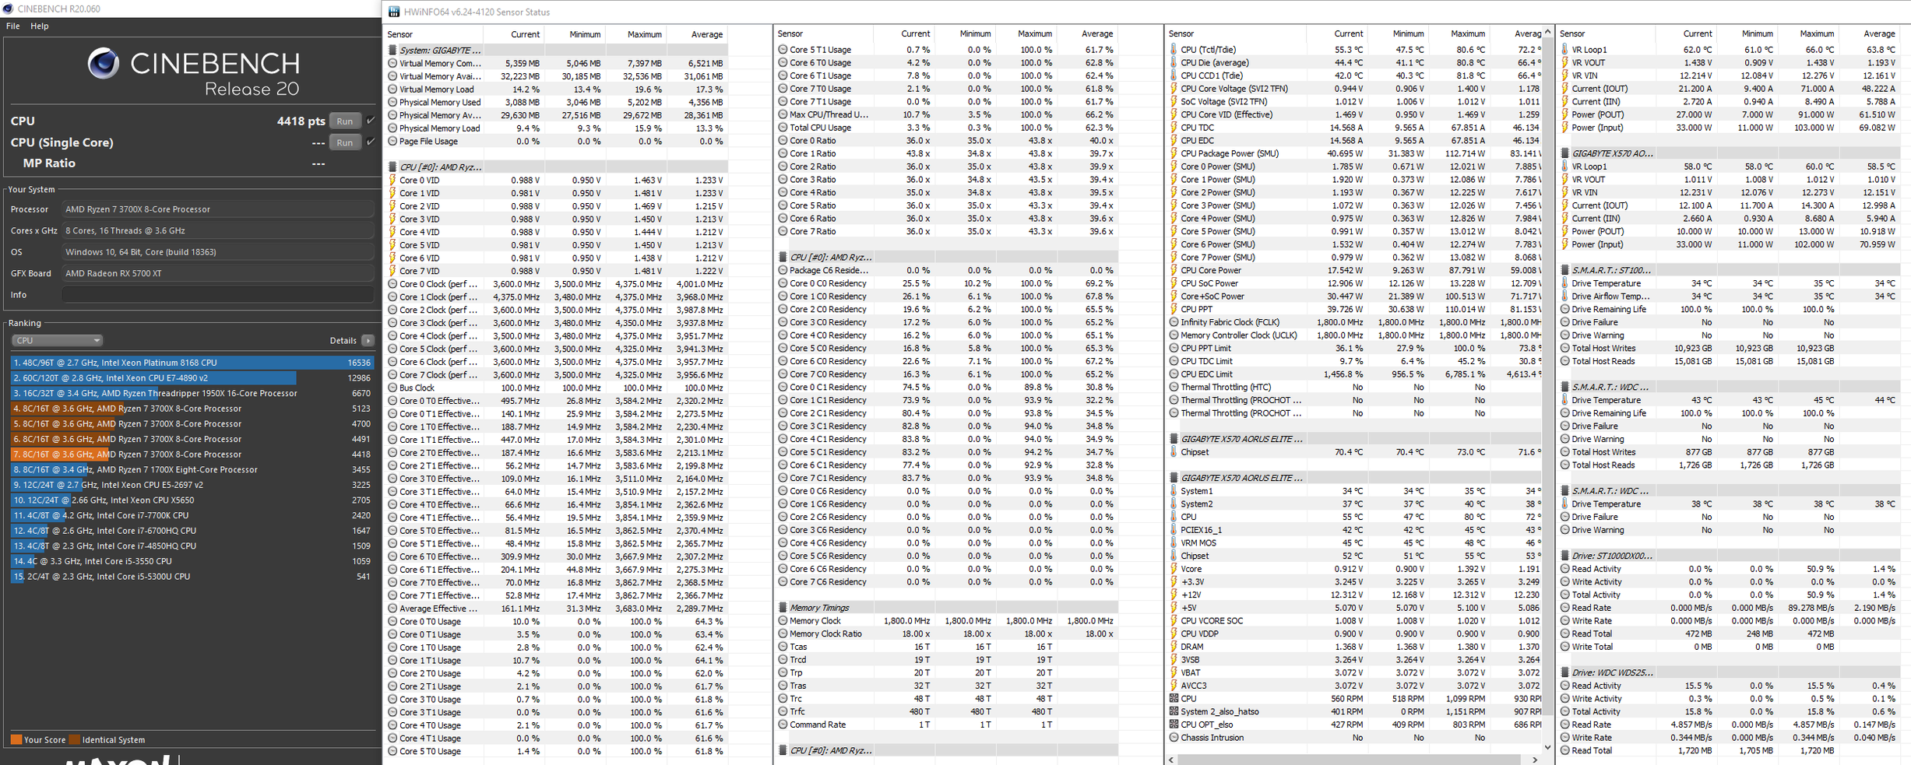Select ranking entry Threadripper 1950X 16-Core
Screen dimensions: 1911x765
point(192,393)
